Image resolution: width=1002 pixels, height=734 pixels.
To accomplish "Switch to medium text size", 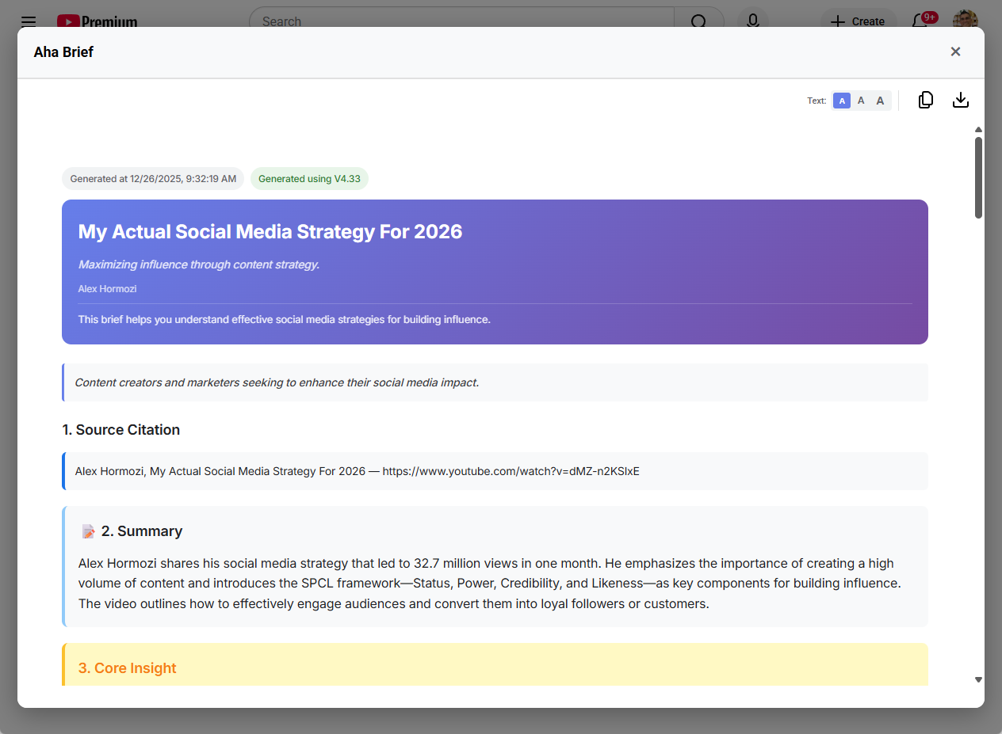I will click(861, 101).
